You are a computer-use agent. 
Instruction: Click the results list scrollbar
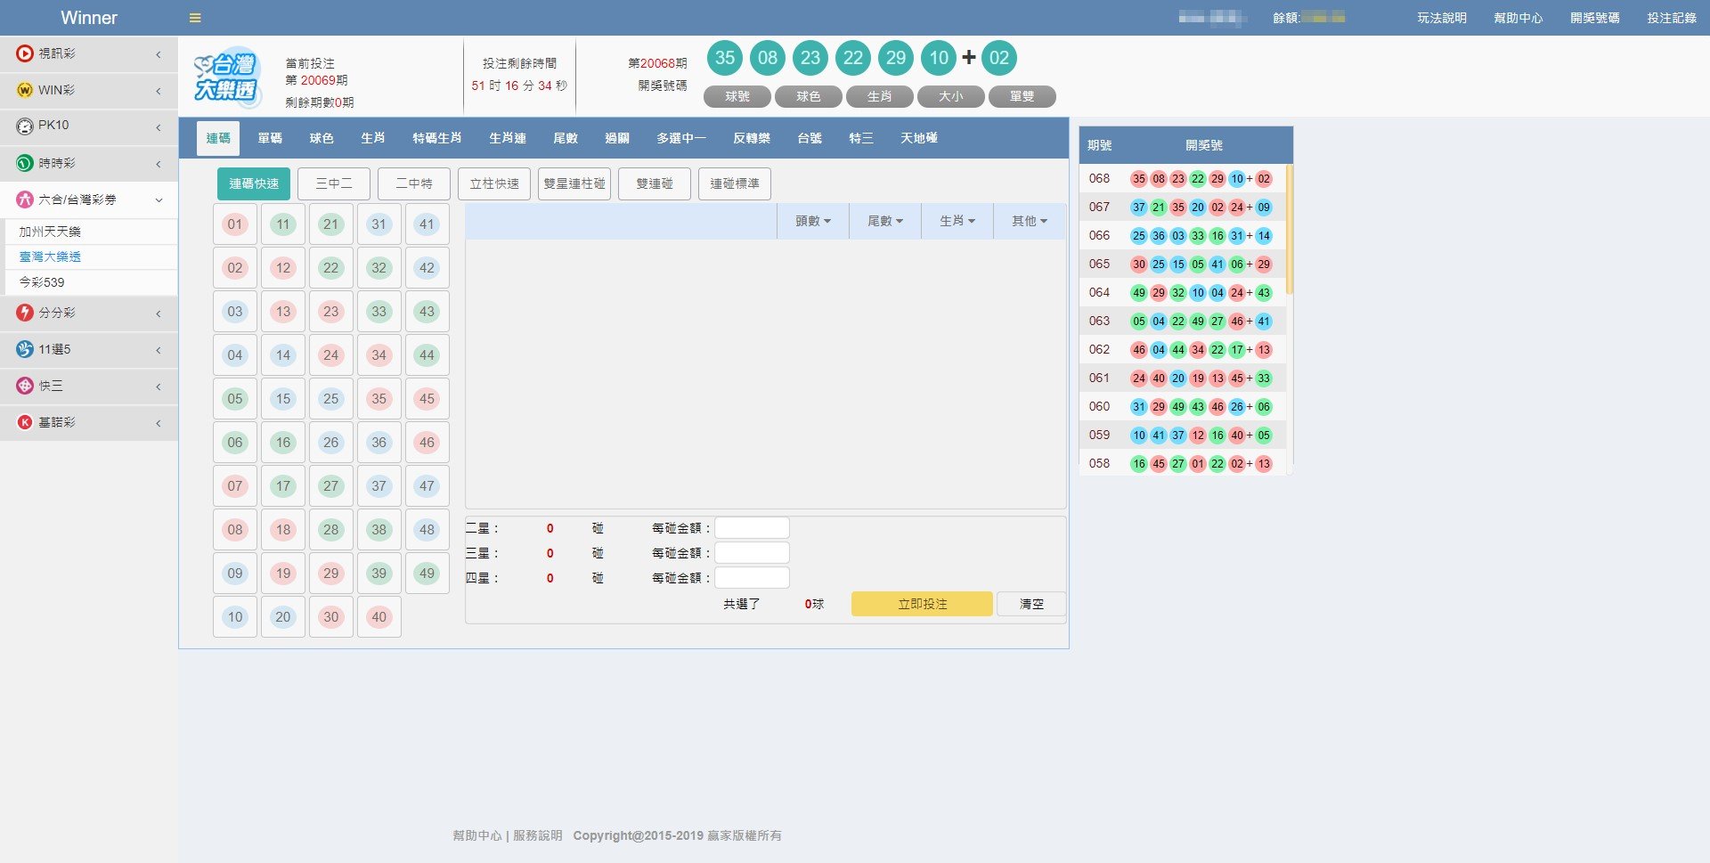(1289, 232)
